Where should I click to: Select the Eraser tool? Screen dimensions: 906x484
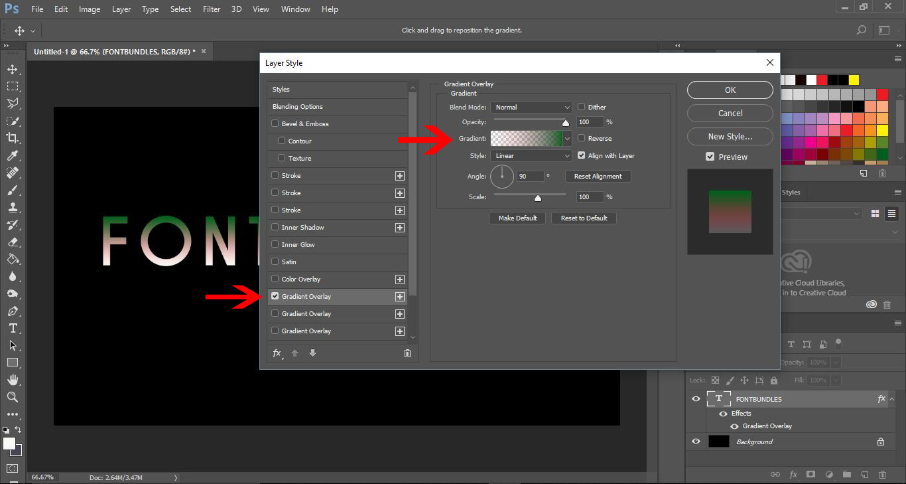[13, 242]
